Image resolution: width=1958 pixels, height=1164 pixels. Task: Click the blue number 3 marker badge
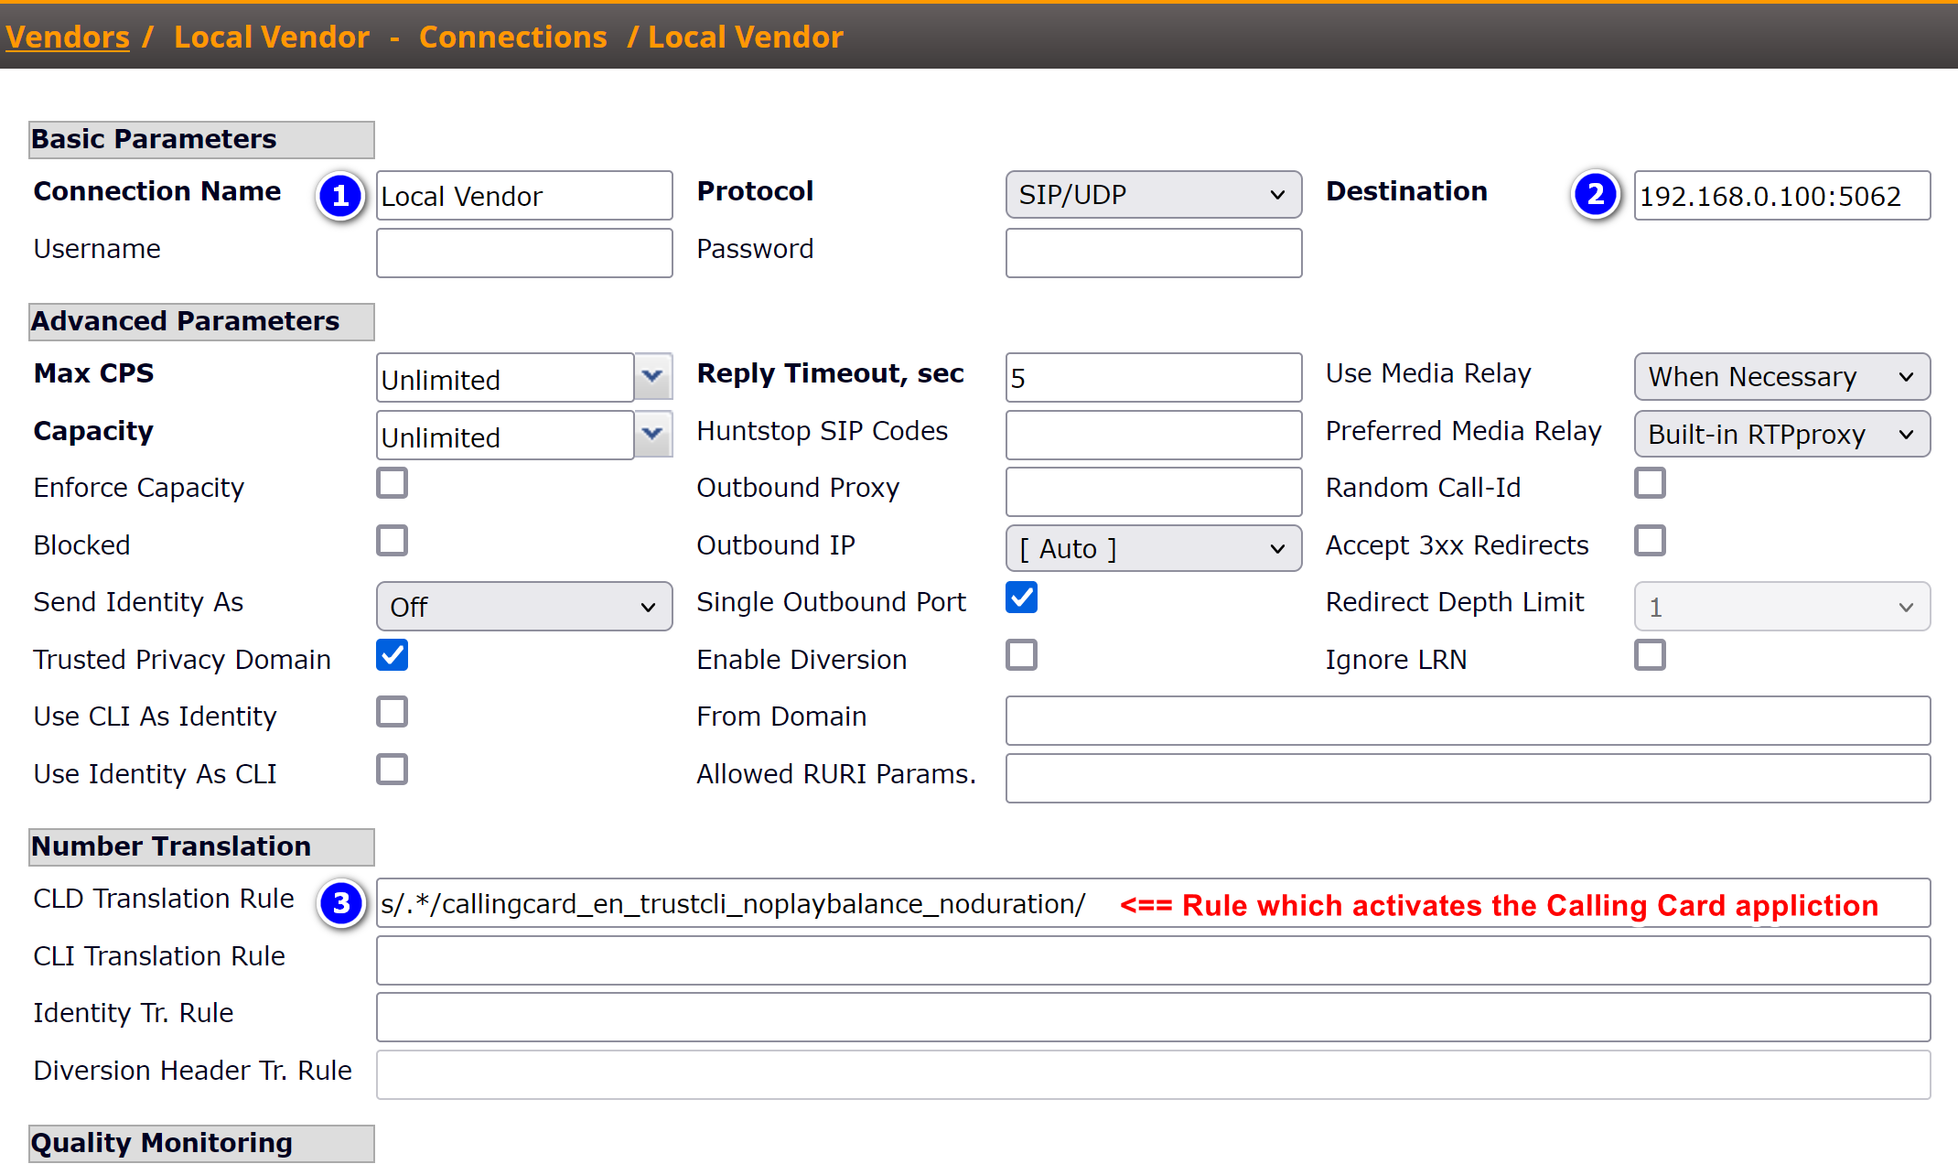coord(340,904)
